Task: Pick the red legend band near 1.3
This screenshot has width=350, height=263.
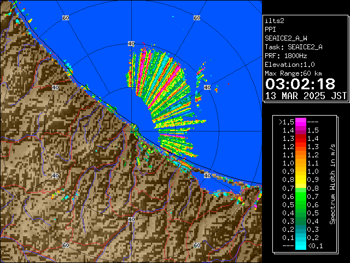Action: click(301, 139)
